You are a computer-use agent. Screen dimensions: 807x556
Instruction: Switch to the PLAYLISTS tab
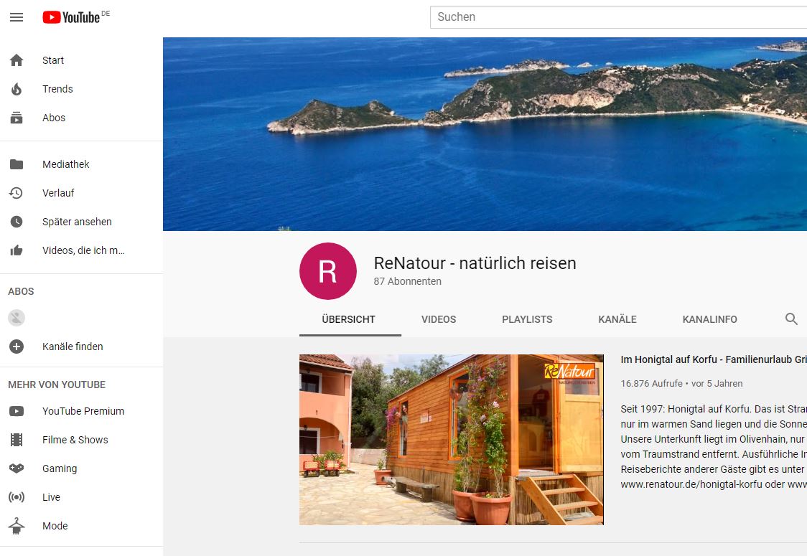(527, 319)
